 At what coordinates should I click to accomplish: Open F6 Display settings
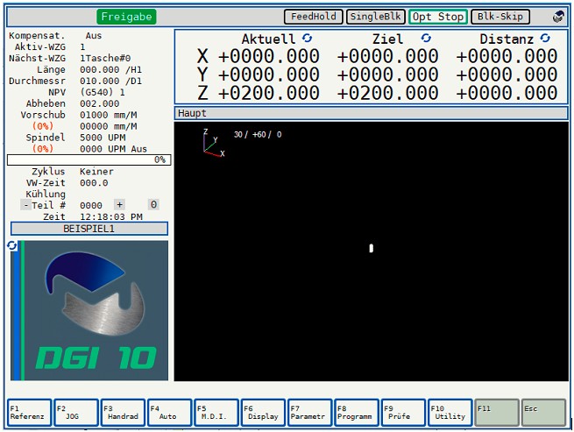point(263,413)
